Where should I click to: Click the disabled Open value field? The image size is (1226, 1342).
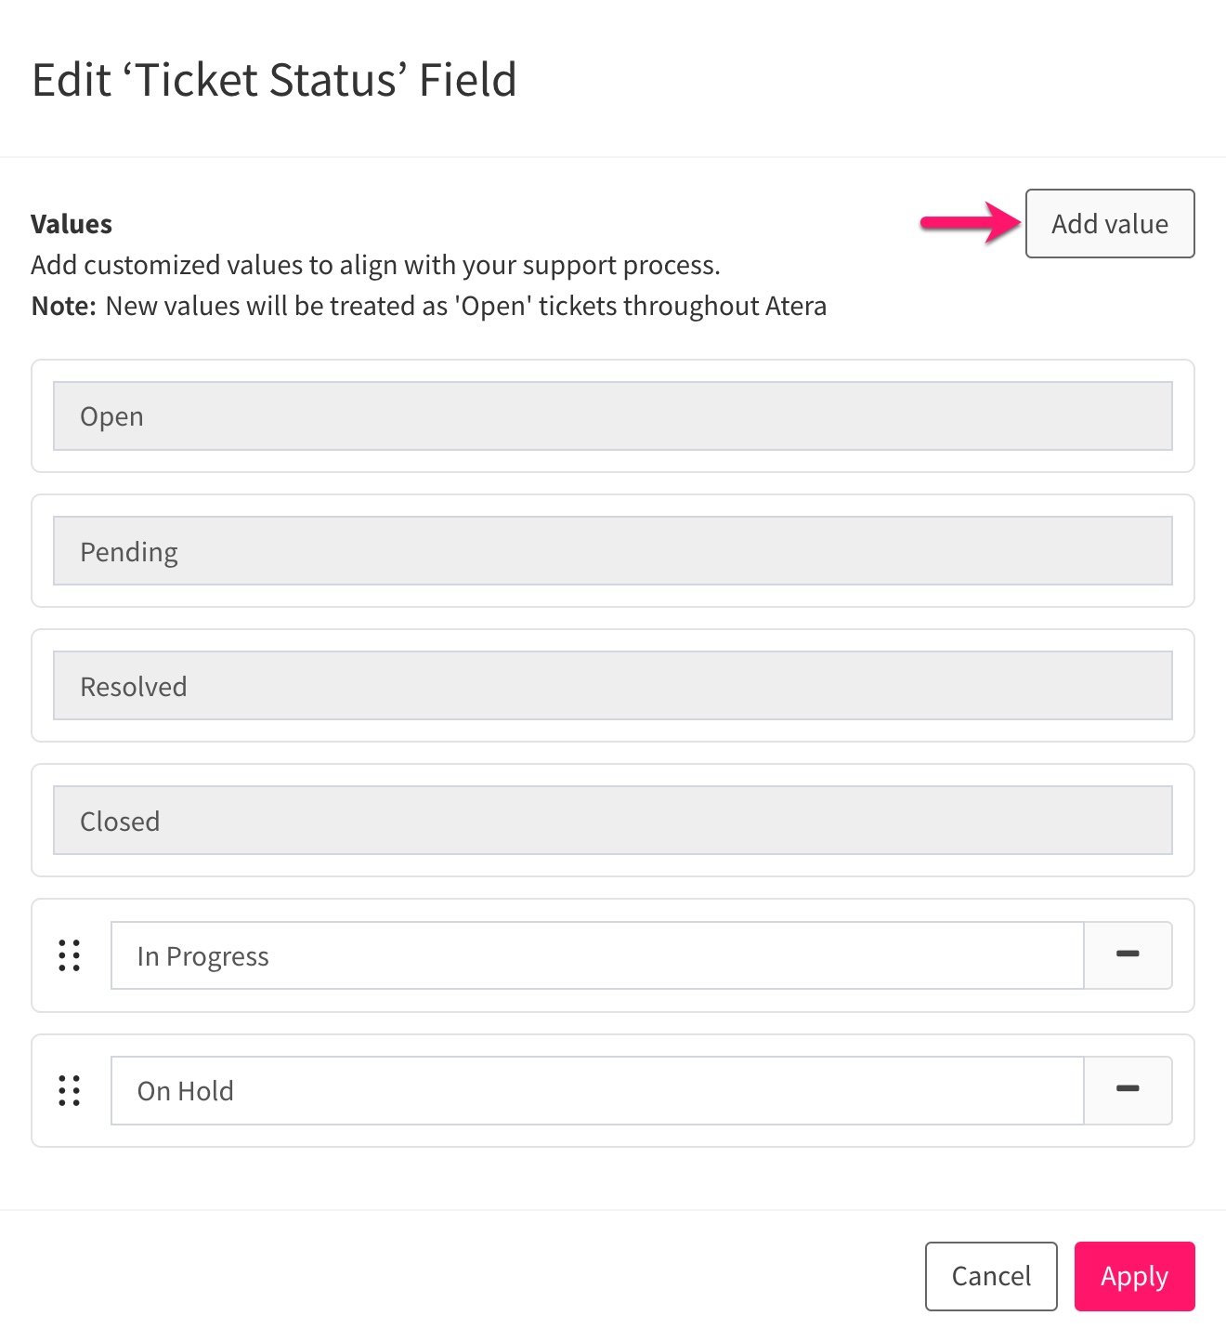612,416
